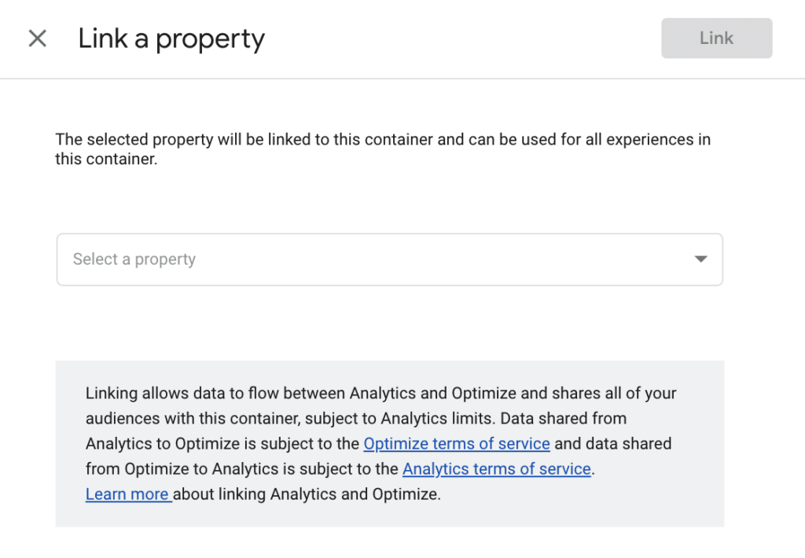Click the text about linking Analytics and Optimize
805x558 pixels.
pos(307,494)
